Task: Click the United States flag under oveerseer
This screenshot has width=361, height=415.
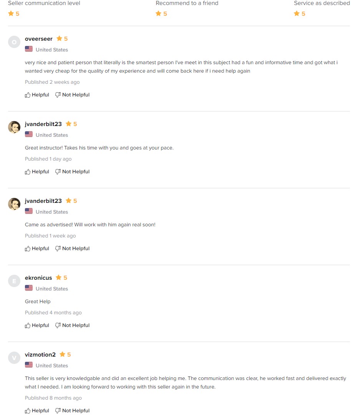Action: tap(29, 49)
